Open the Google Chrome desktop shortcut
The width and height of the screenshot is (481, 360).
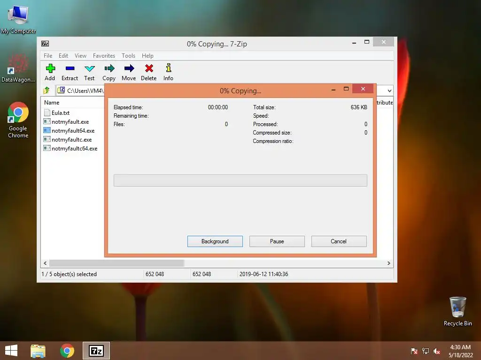[18, 120]
